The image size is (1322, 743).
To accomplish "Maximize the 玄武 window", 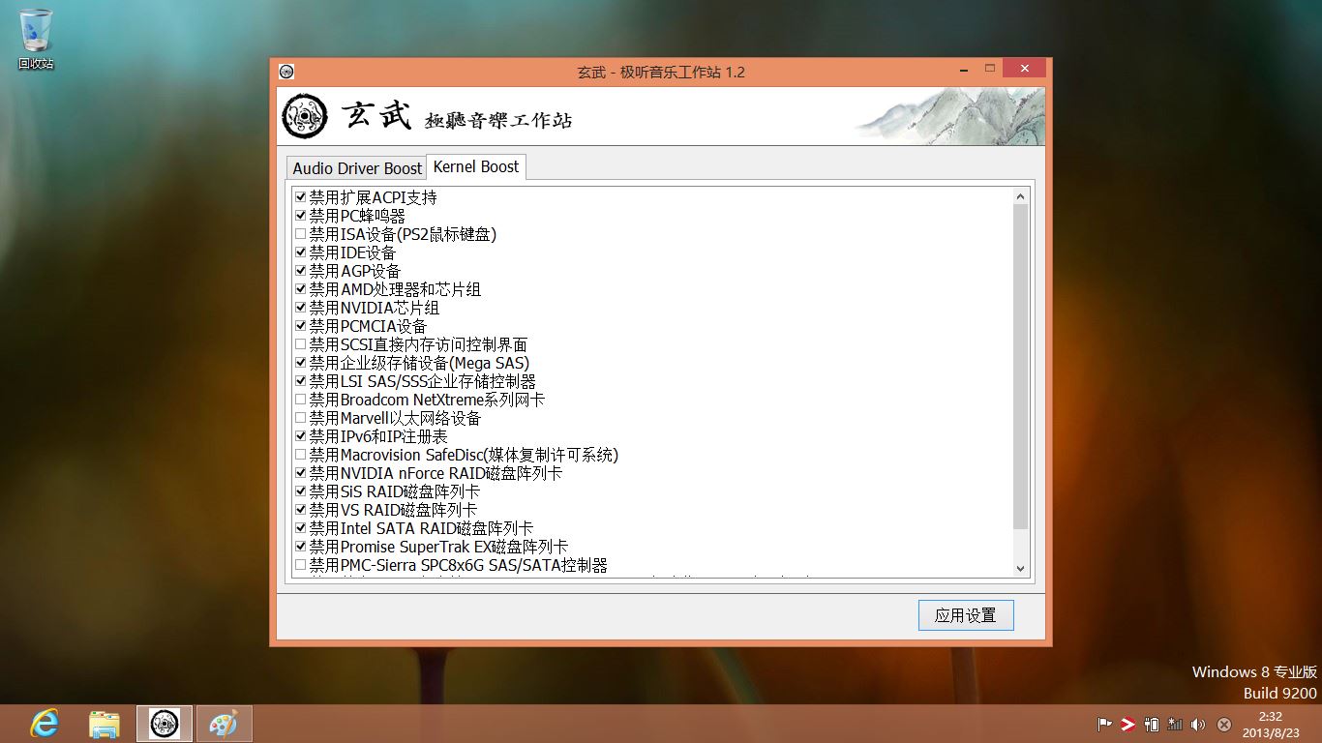I will tap(990, 69).
